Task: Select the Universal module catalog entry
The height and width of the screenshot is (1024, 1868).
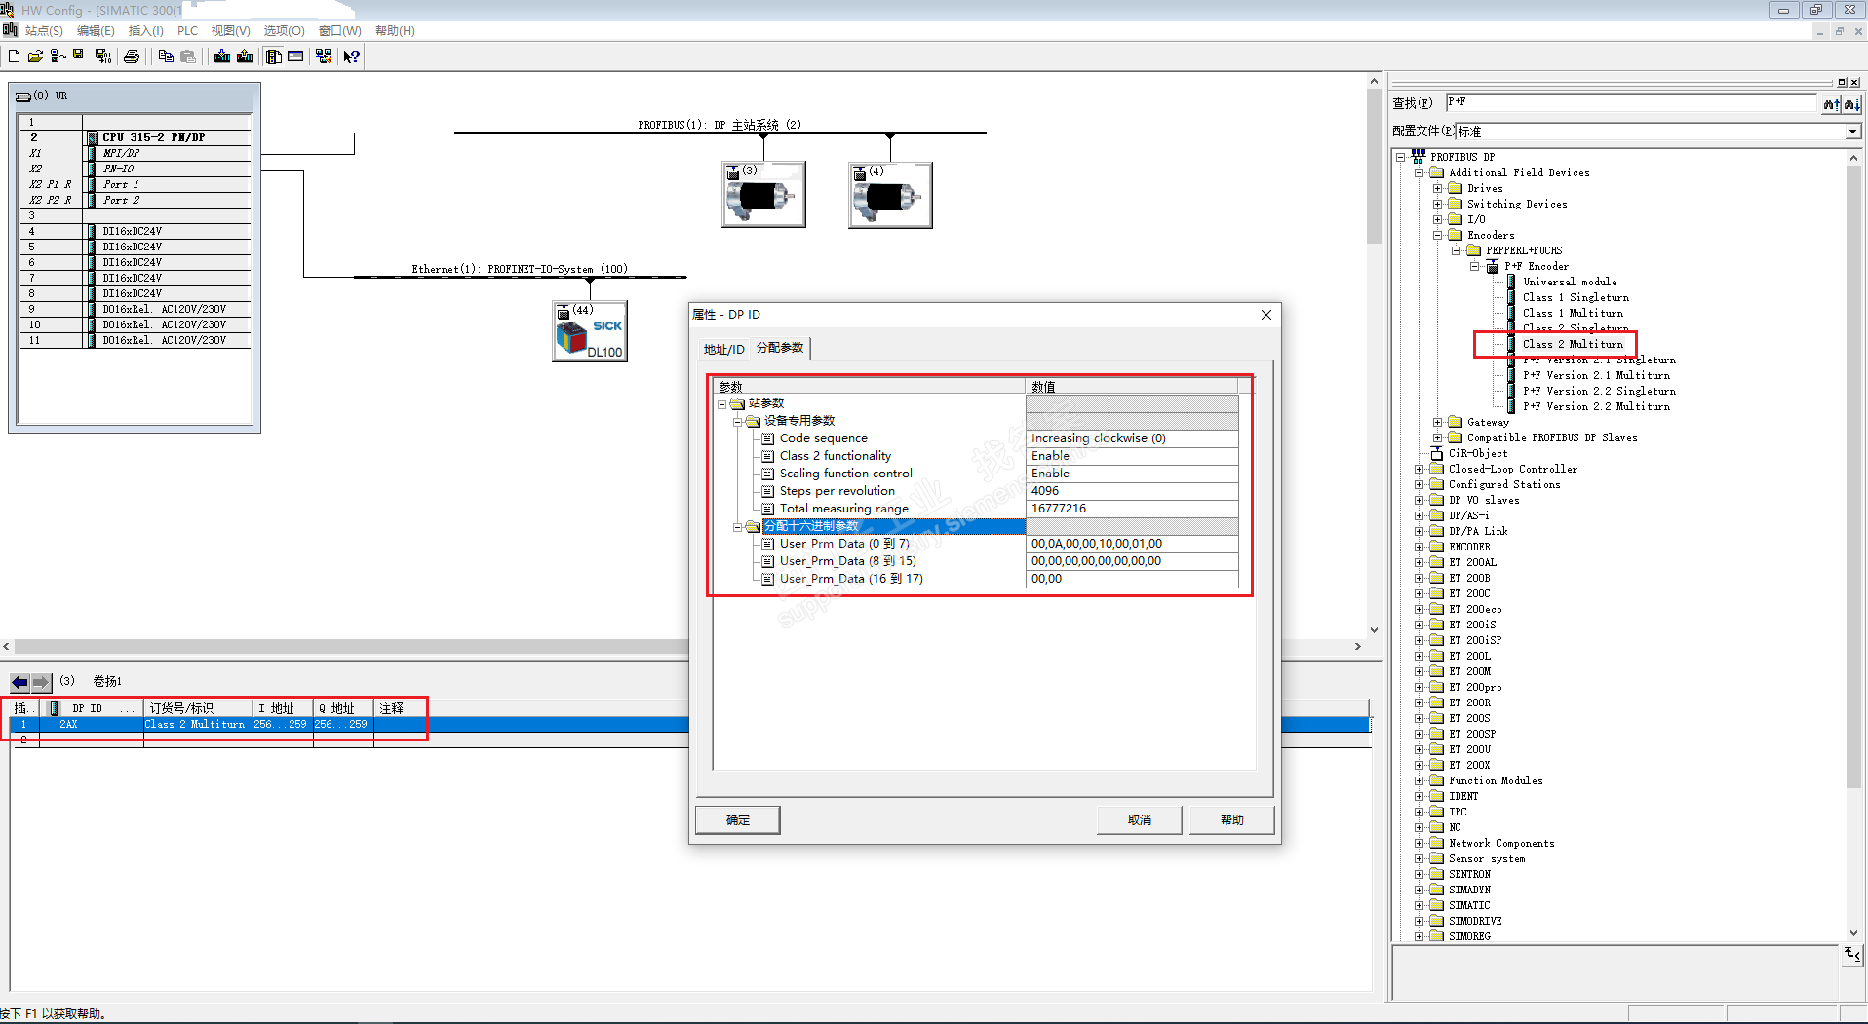Action: coord(1570,282)
